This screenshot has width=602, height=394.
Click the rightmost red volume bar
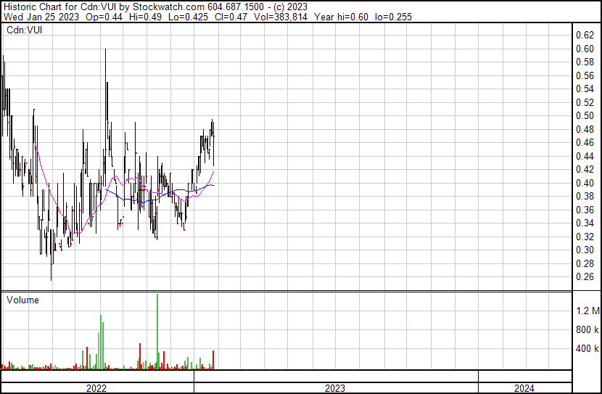click(213, 360)
